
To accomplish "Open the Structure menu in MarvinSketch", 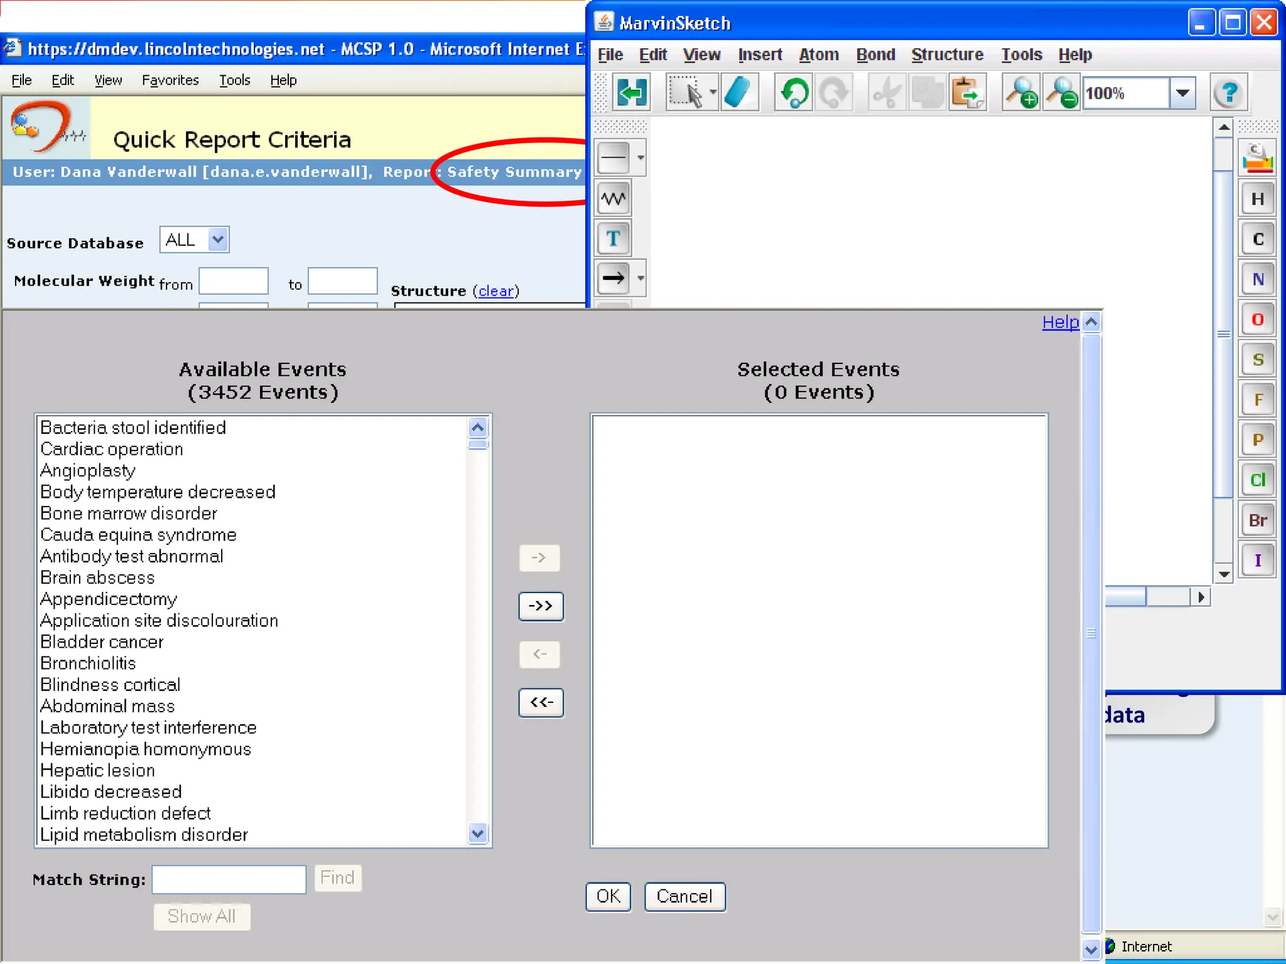I will click(x=947, y=55).
